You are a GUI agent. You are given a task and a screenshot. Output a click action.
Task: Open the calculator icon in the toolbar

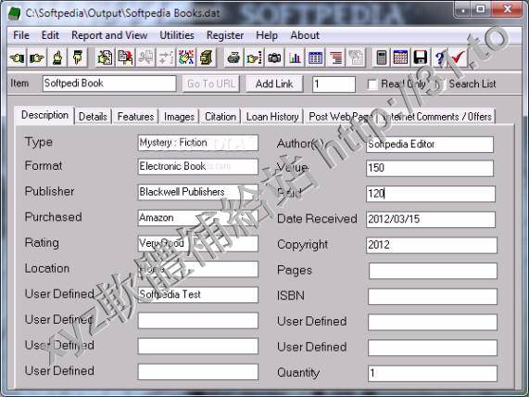pos(381,58)
